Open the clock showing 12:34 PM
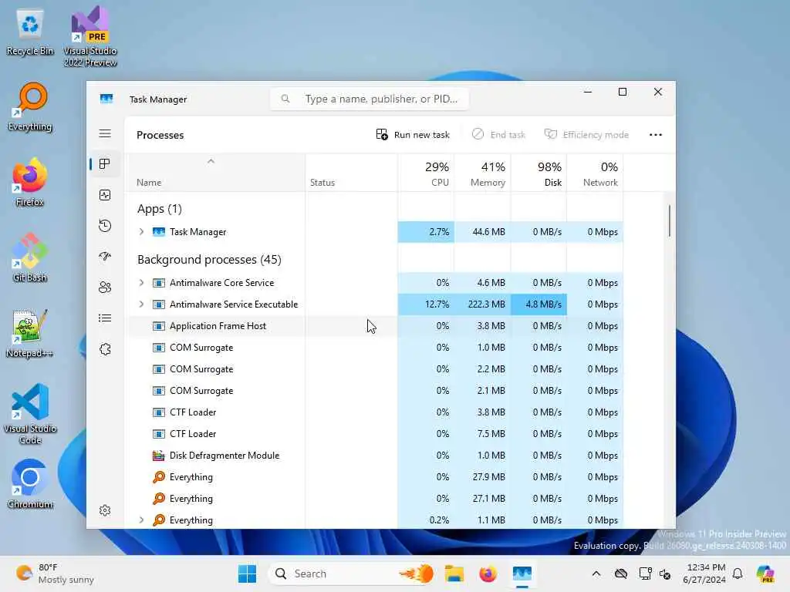This screenshot has width=790, height=592. (705, 573)
